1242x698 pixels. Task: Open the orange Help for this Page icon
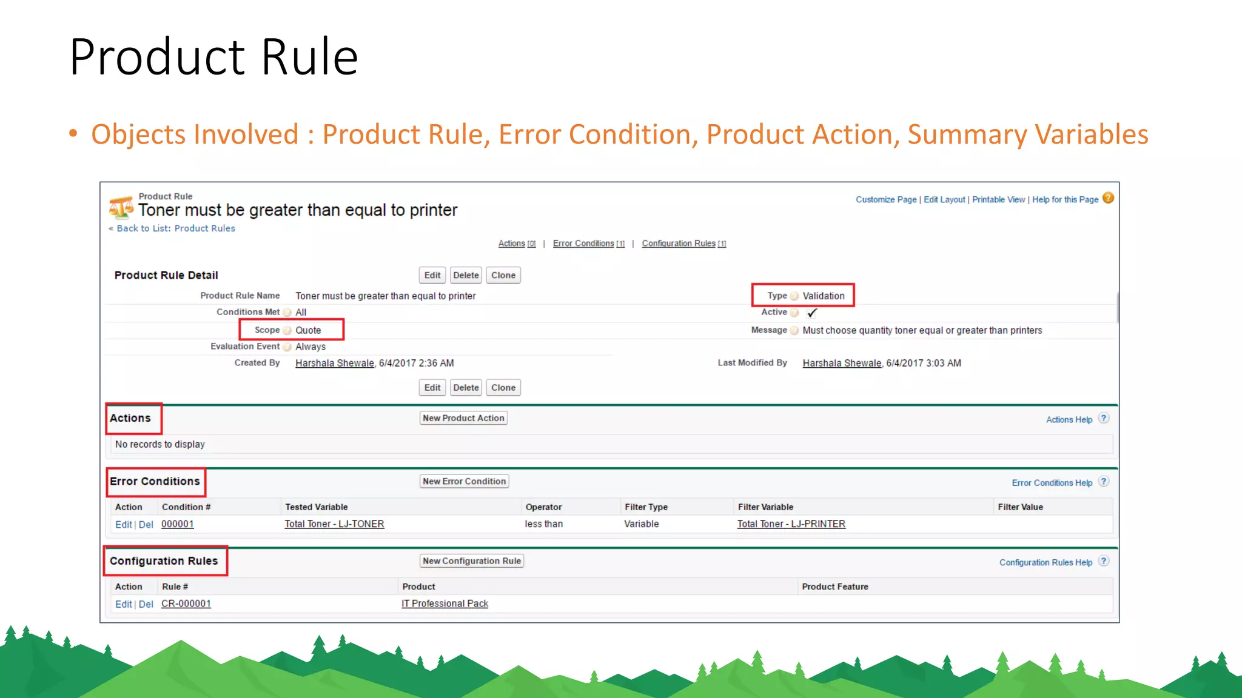(x=1108, y=198)
